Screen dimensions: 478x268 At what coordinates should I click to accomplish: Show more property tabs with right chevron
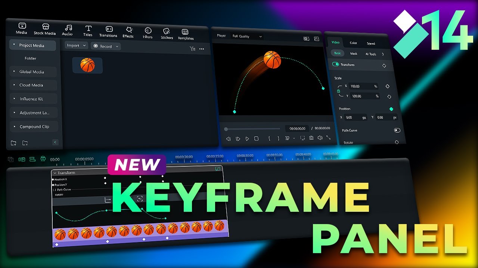pos(383,54)
